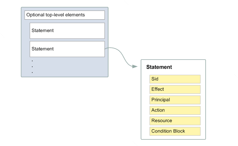Image resolution: width=238 pixels, height=146 pixels.
Task: Select the first Statement box in the policy
Action: click(67, 31)
